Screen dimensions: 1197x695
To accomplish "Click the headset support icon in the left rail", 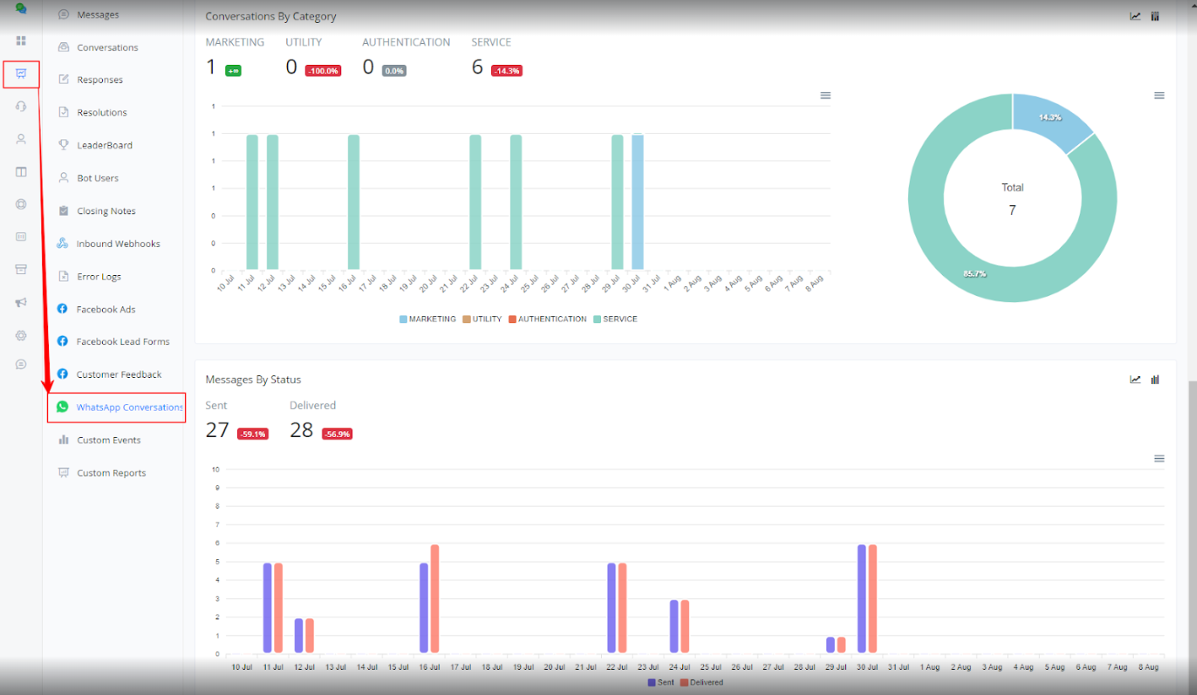I will [x=21, y=106].
